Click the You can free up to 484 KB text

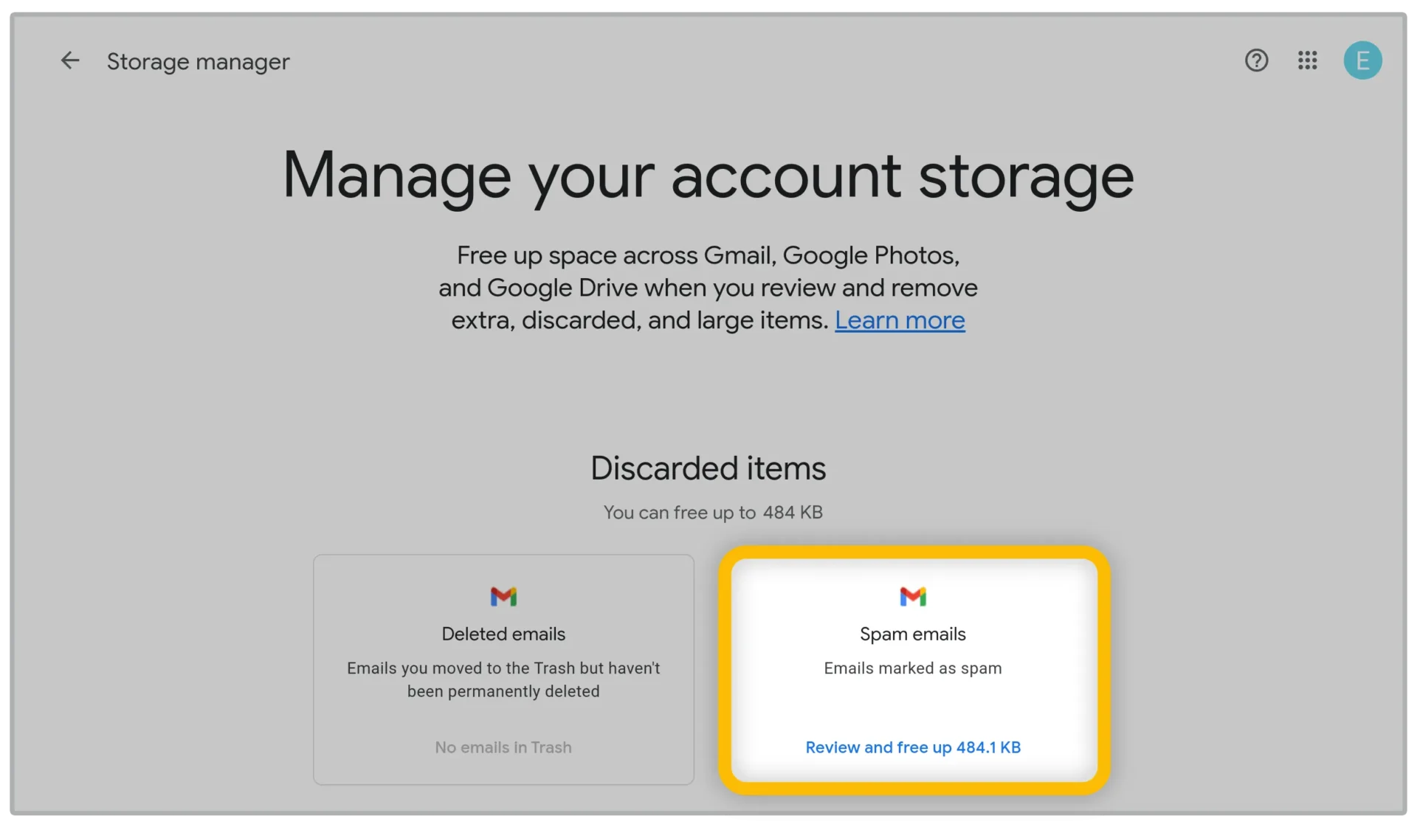coord(713,513)
